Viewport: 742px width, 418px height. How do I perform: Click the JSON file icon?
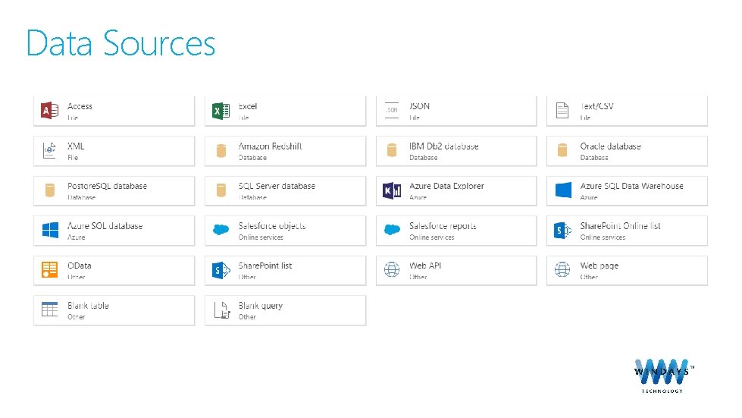(x=392, y=110)
